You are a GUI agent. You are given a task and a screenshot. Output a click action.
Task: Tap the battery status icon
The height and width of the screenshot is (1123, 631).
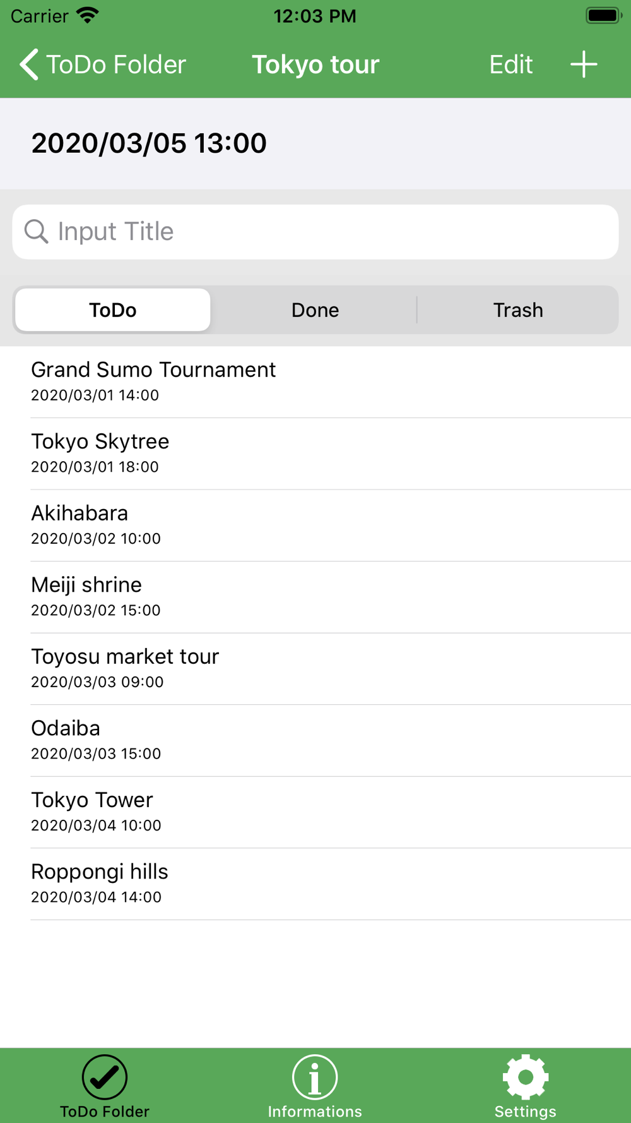[x=604, y=15]
